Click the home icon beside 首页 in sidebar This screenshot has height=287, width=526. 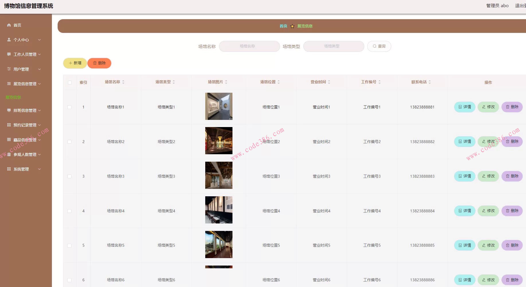point(9,25)
